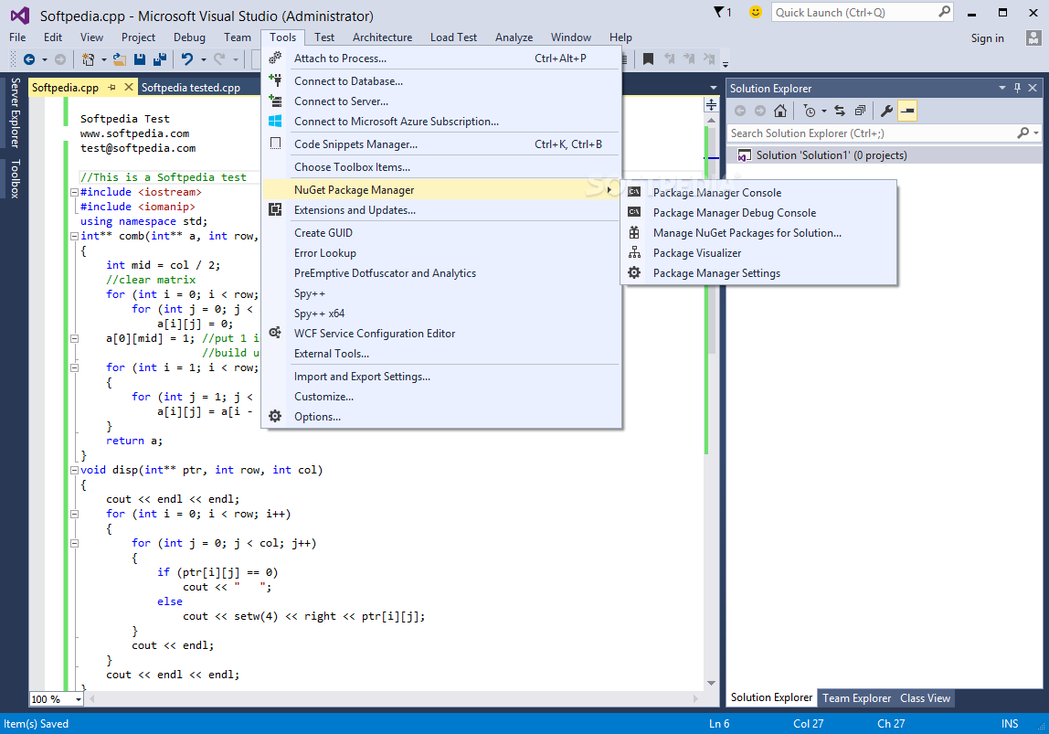Open the Debug menu
This screenshot has width=1049, height=734.
click(x=189, y=37)
